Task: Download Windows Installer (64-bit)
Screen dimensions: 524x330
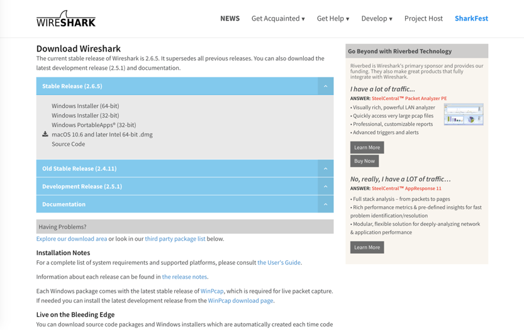Action: point(85,106)
